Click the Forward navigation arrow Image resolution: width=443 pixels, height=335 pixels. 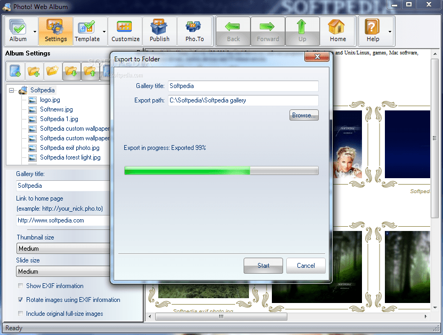point(268,31)
